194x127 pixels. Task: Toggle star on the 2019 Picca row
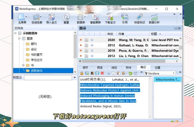pyautogui.click(x=92, y=51)
